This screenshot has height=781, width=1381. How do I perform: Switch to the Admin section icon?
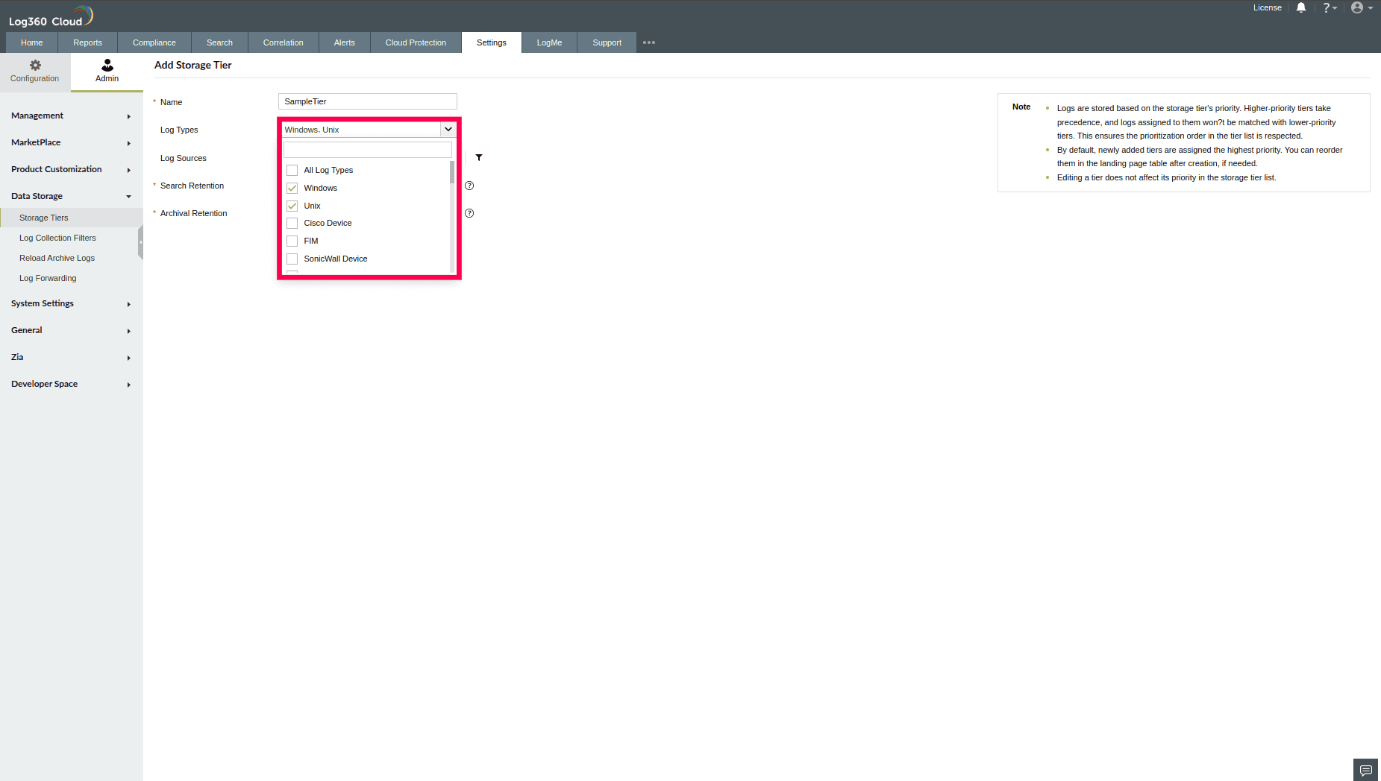coord(107,71)
